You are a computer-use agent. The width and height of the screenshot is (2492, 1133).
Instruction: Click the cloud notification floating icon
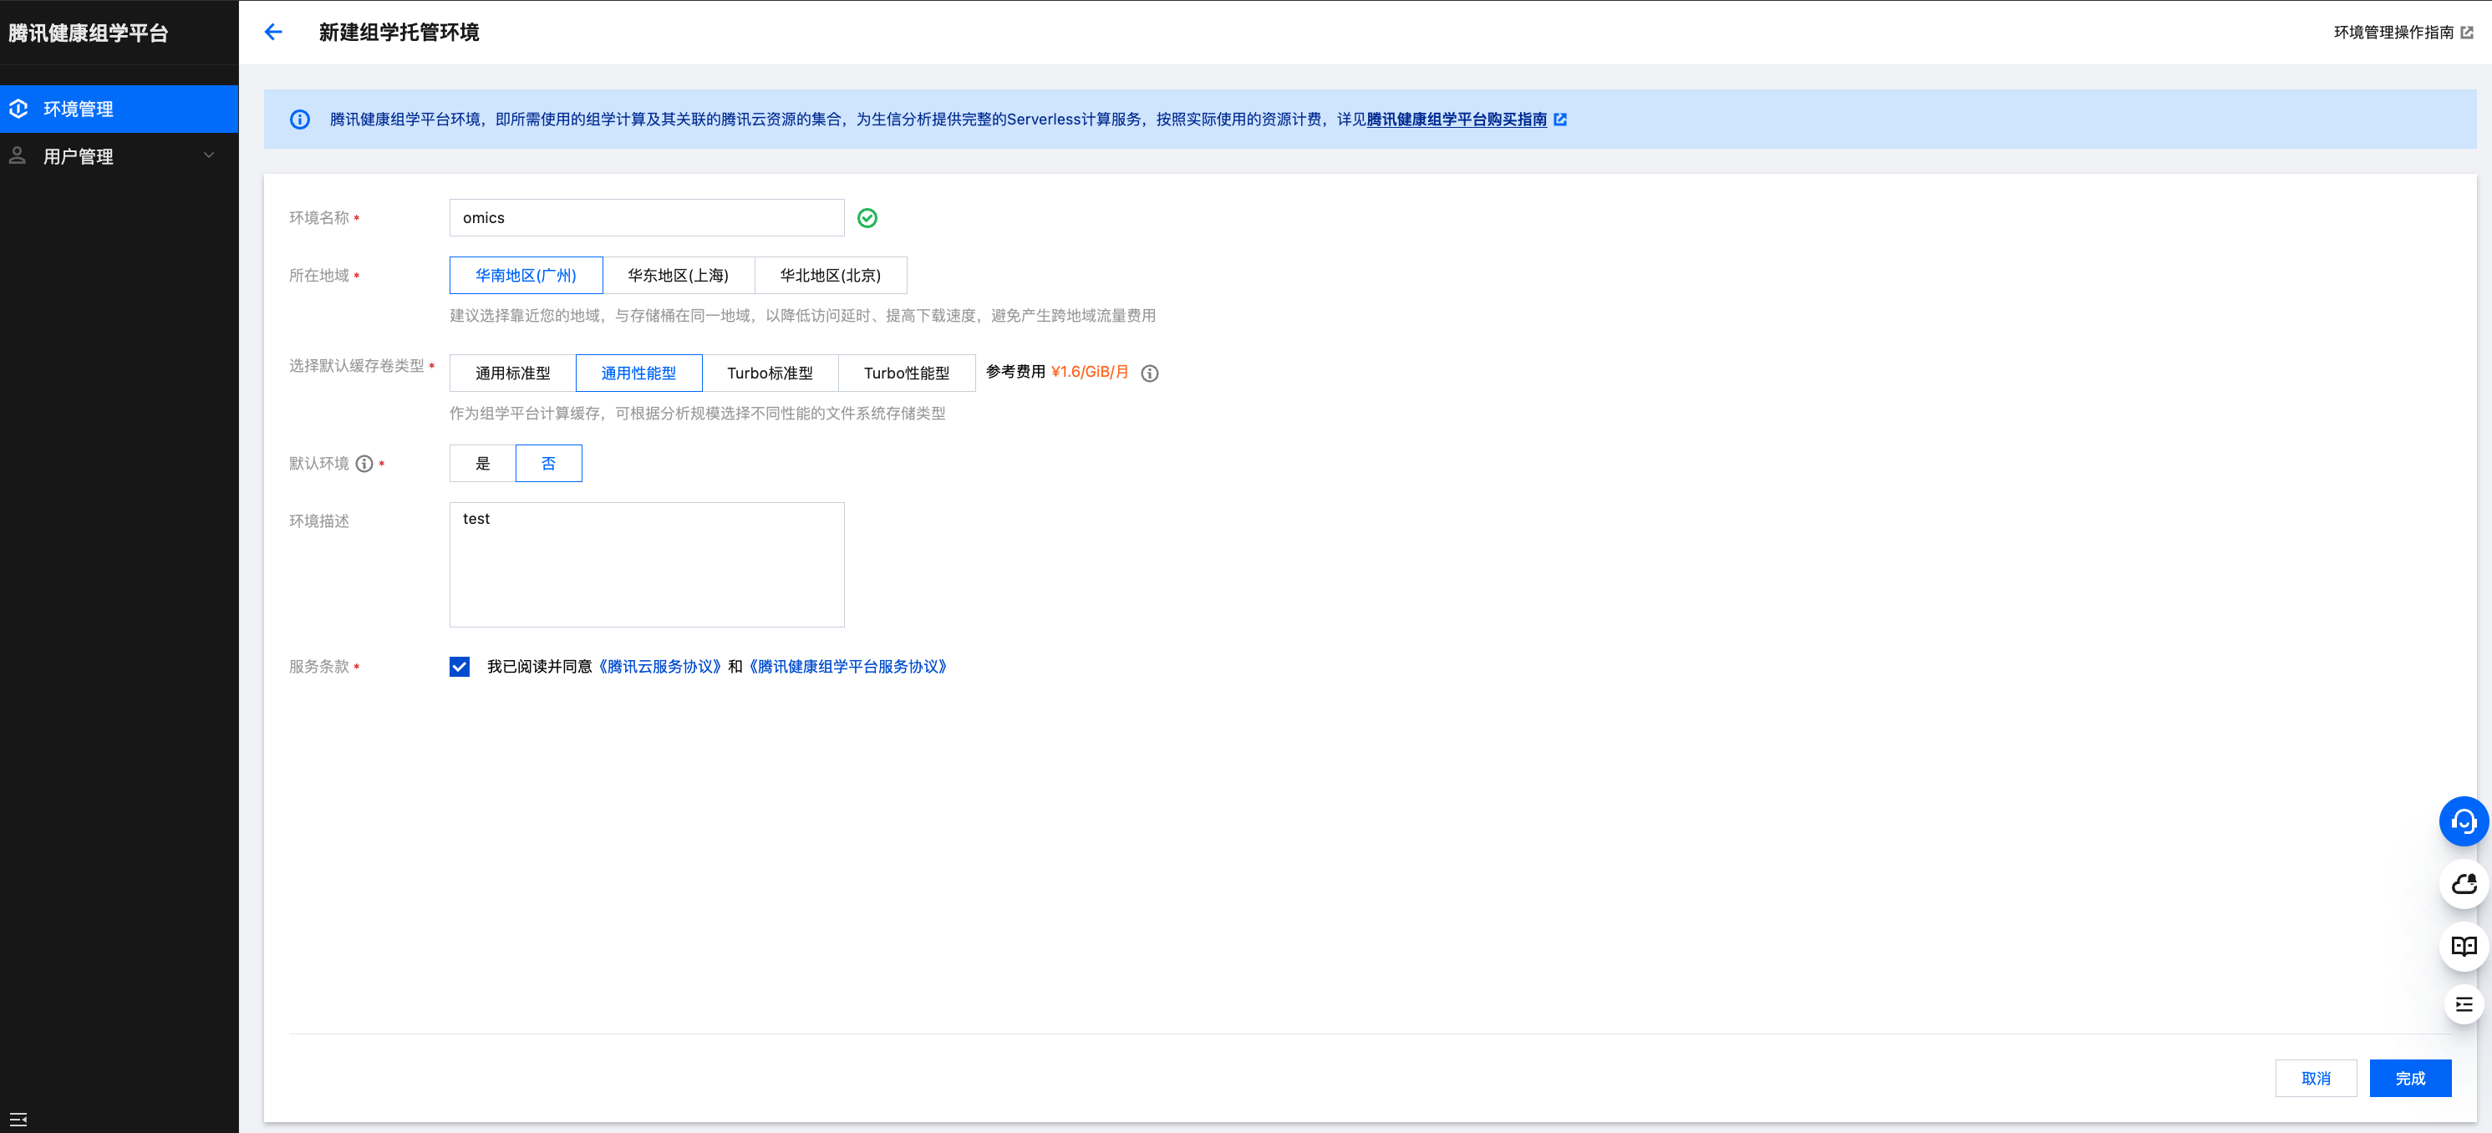click(2462, 883)
